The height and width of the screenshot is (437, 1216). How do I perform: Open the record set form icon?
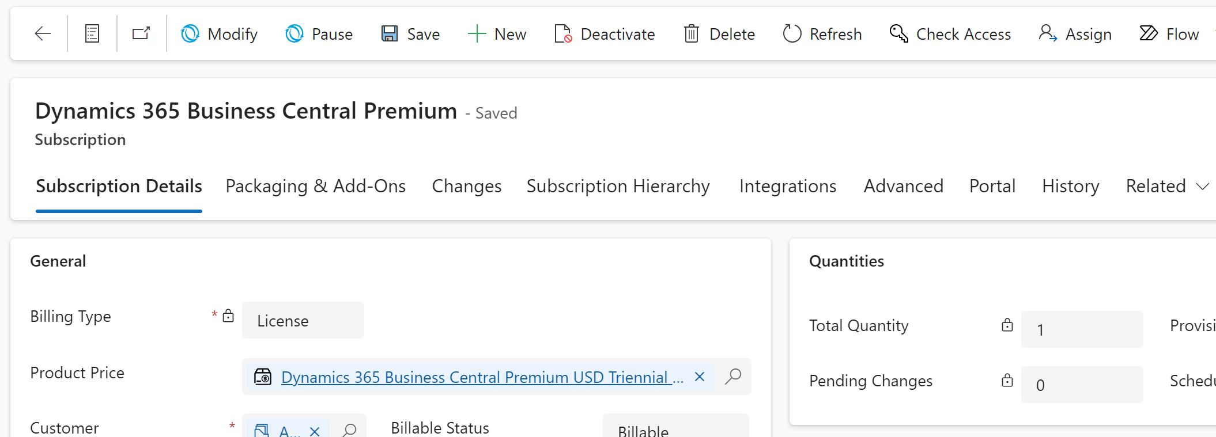pos(92,34)
